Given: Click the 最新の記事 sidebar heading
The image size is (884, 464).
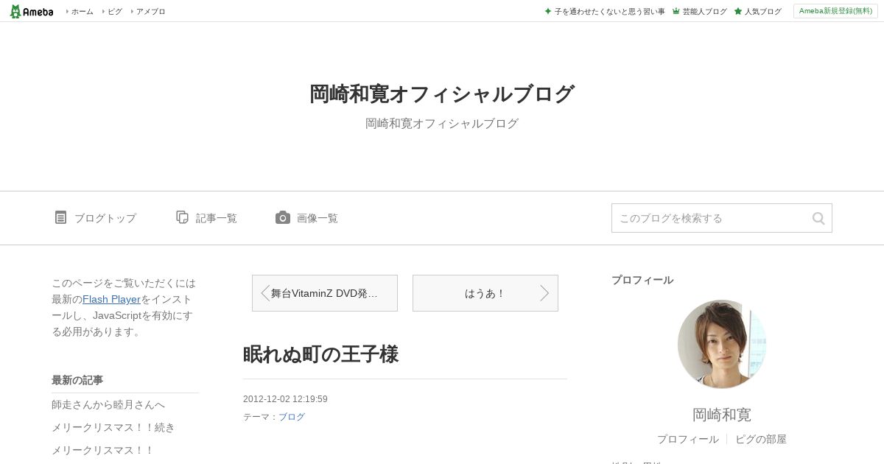Looking at the screenshot, I should coord(77,380).
